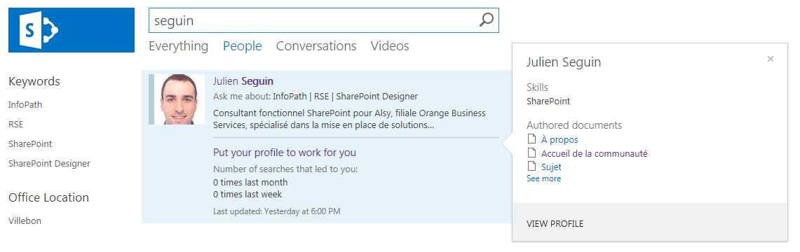Click the Office Location heading
Image resolution: width=800 pixels, height=252 pixels.
point(48,197)
